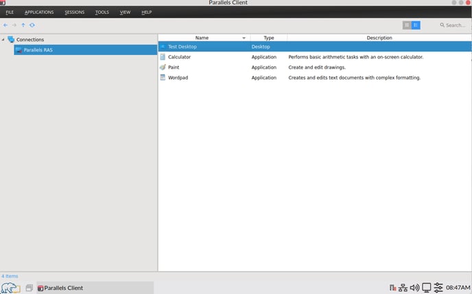Click the Calculator icon
The width and height of the screenshot is (472, 294).
tap(163, 57)
